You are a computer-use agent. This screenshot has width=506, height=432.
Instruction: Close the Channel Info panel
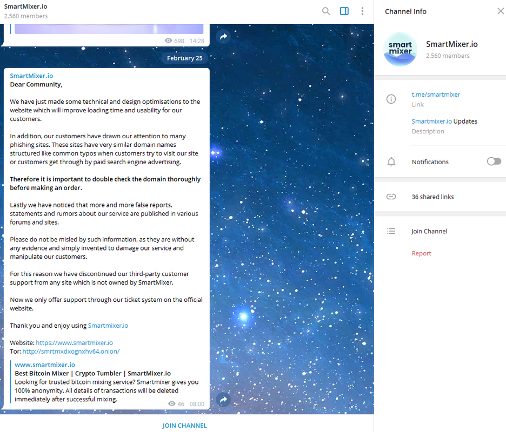pyautogui.click(x=501, y=11)
